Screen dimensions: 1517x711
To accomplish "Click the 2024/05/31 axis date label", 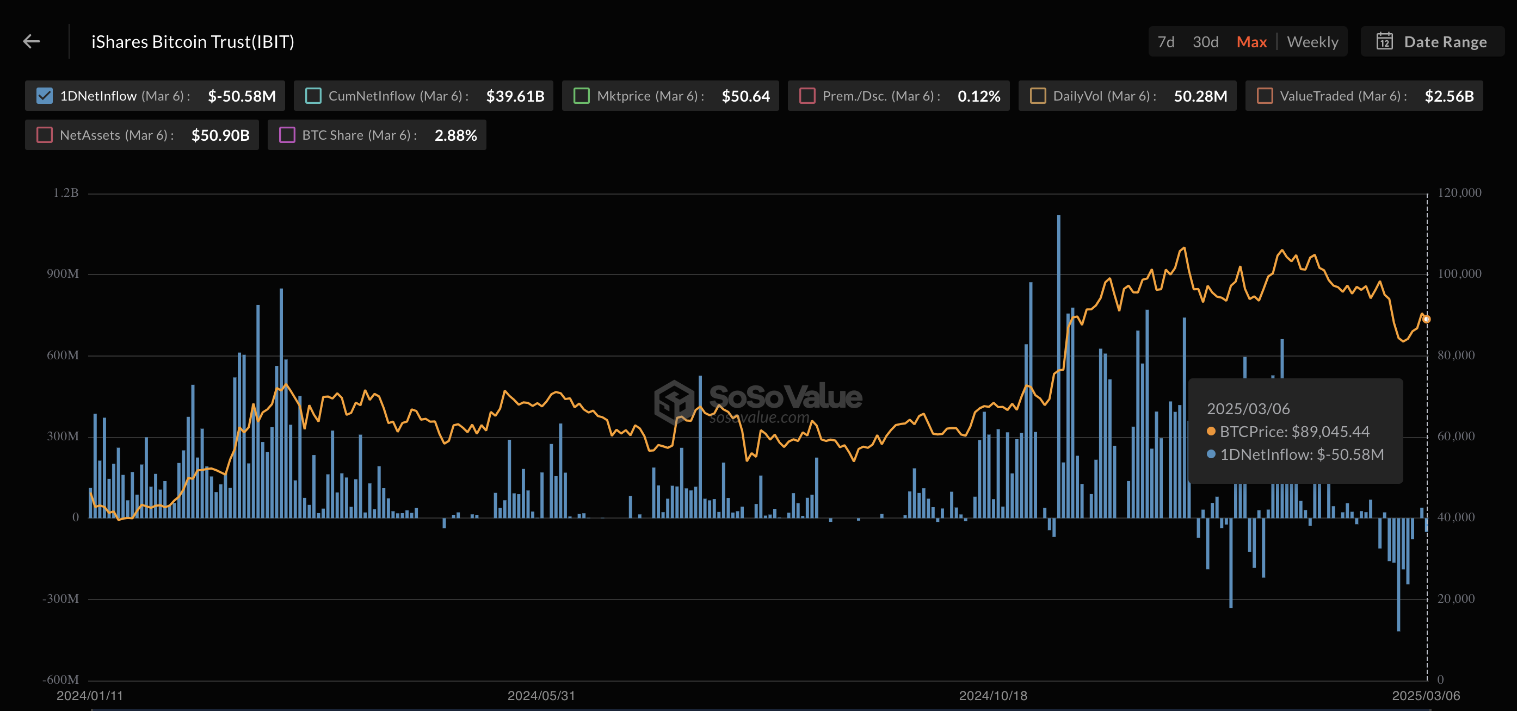I will (541, 696).
